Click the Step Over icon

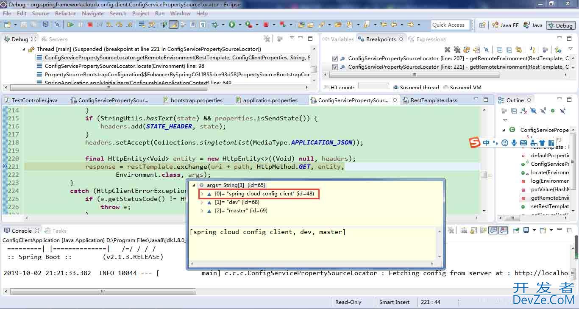coord(120,25)
